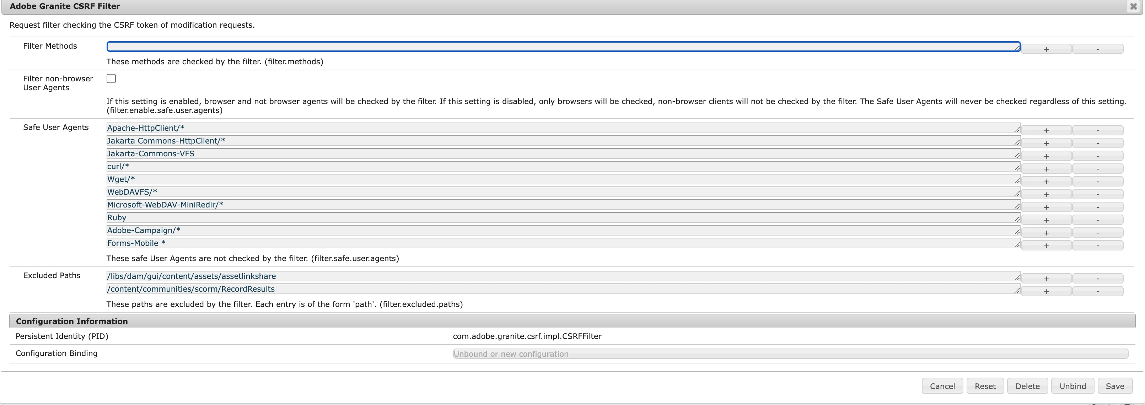Click minus button beside Filter Methods field
Screen dimensions: 1145x405
[1097, 49]
